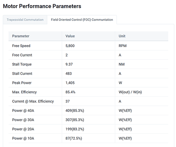
Task: Click the W(out) / W(in) unit cell
Action: [130, 92]
